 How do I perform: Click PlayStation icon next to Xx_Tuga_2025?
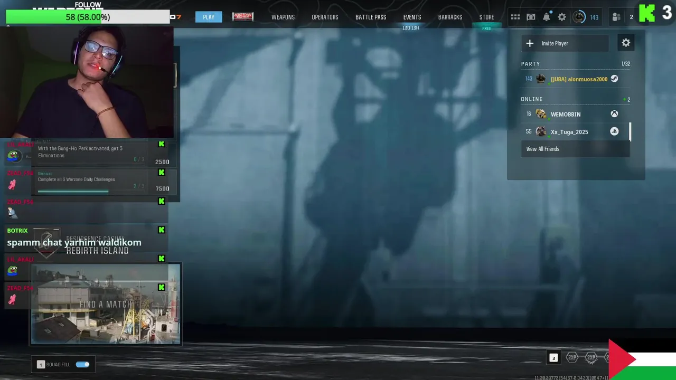pyautogui.click(x=614, y=131)
